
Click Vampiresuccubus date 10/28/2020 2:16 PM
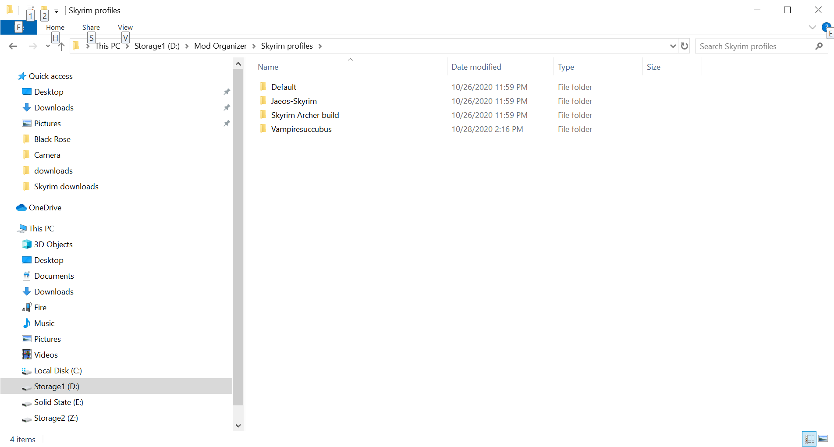coord(487,129)
